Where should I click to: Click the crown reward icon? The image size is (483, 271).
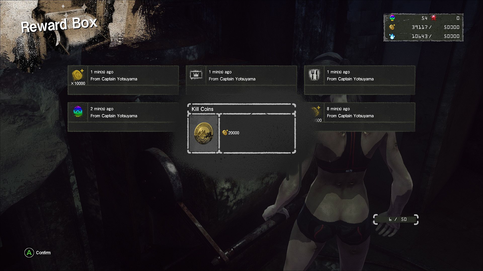196,75
